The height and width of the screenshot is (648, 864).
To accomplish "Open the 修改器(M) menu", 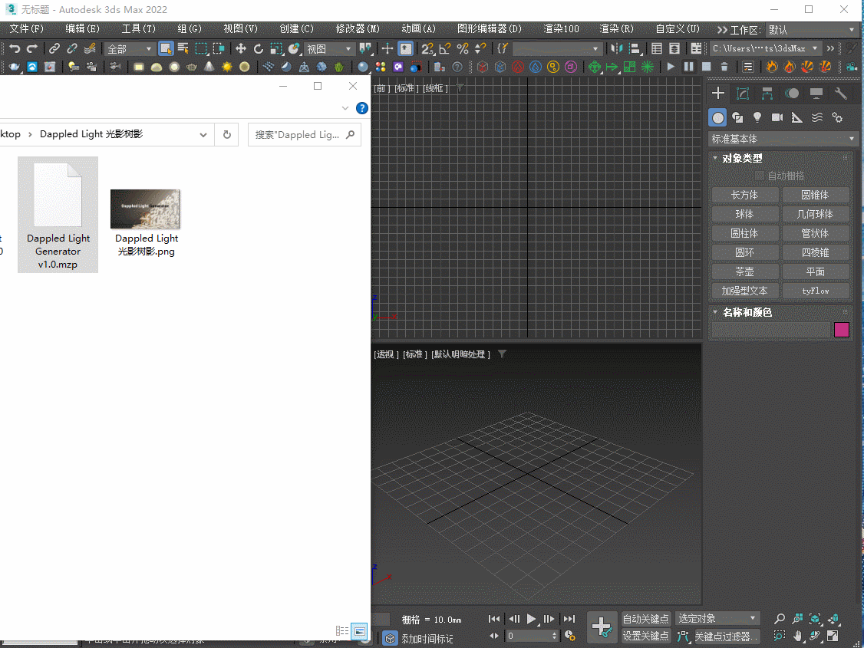I will click(357, 28).
